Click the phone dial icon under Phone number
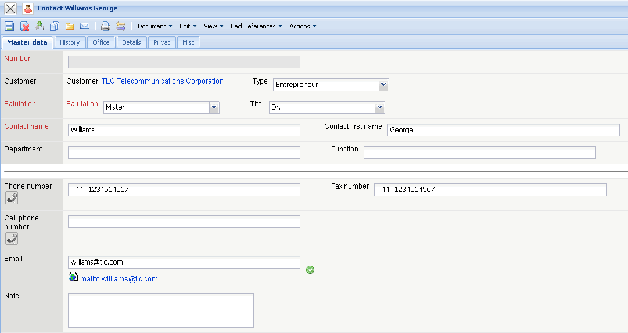The width and height of the screenshot is (628, 333). [x=11, y=198]
